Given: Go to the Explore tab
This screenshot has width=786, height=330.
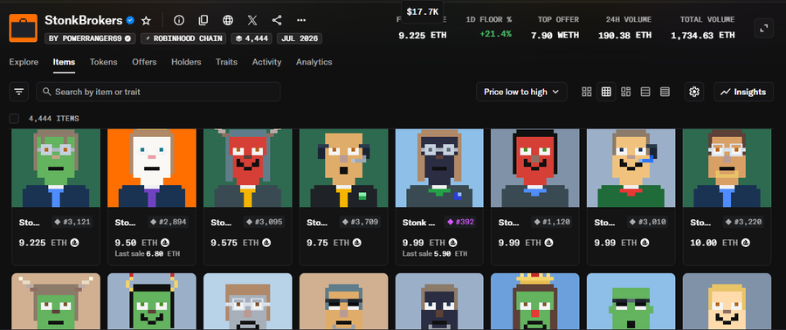Looking at the screenshot, I should 24,62.
